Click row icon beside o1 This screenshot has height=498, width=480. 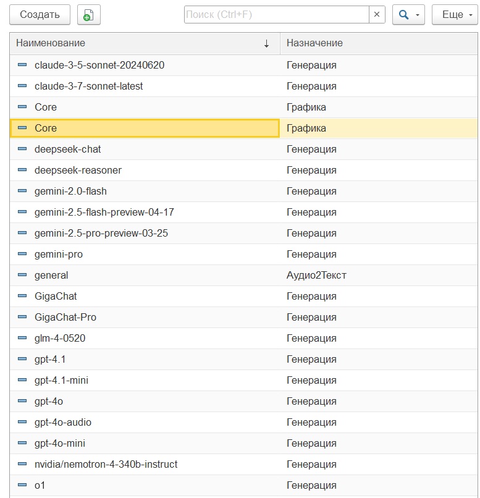tap(22, 484)
